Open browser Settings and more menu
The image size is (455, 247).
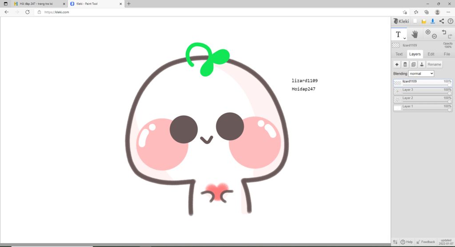pyautogui.click(x=448, y=12)
